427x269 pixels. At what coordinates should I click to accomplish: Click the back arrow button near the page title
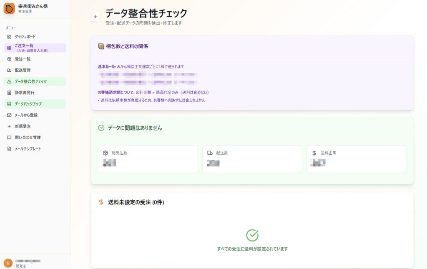[x=96, y=17]
